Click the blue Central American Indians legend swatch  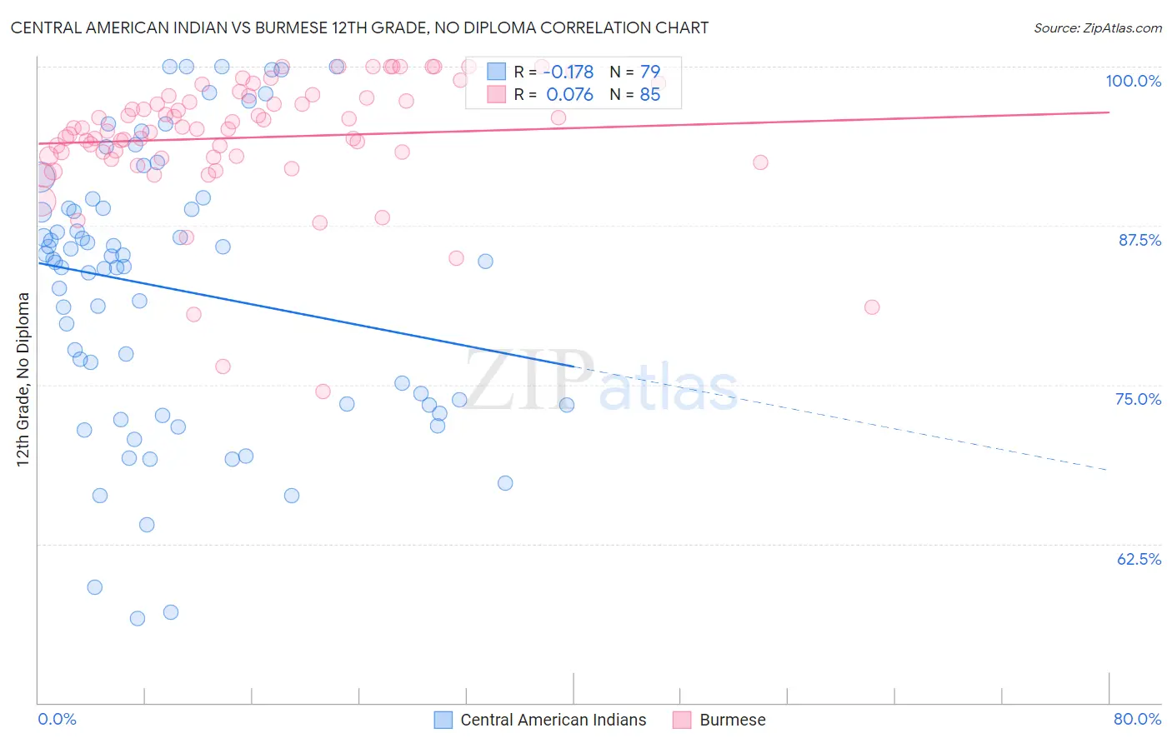point(443,720)
